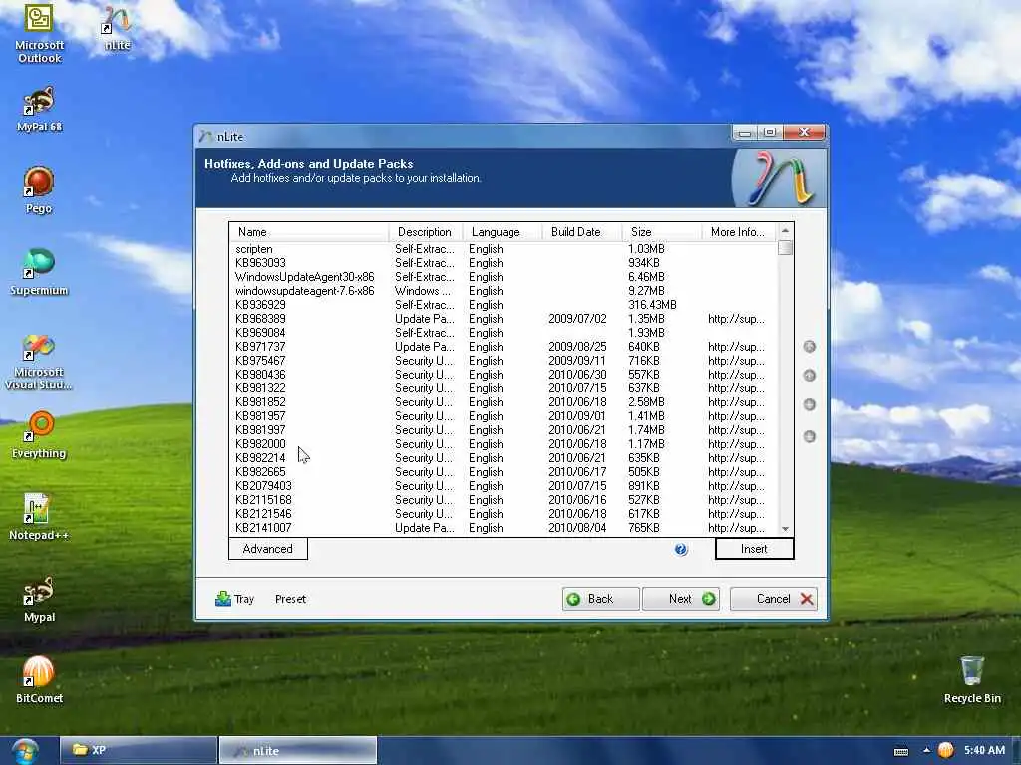Select the KB981997 entry
Image resolution: width=1021 pixels, height=765 pixels.
[504, 430]
